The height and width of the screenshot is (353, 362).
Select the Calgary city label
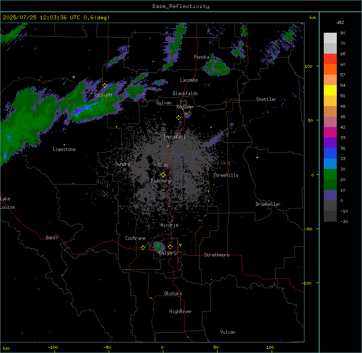click(168, 253)
